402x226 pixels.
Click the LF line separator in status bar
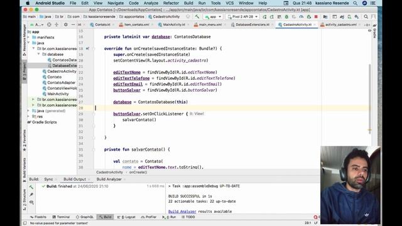316,223
